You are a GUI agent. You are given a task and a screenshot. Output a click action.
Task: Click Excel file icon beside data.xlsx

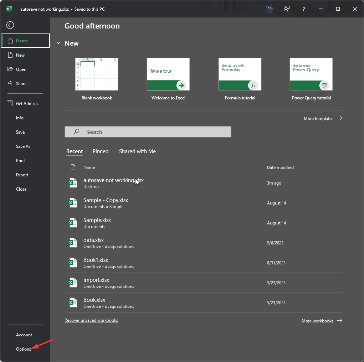73,243
